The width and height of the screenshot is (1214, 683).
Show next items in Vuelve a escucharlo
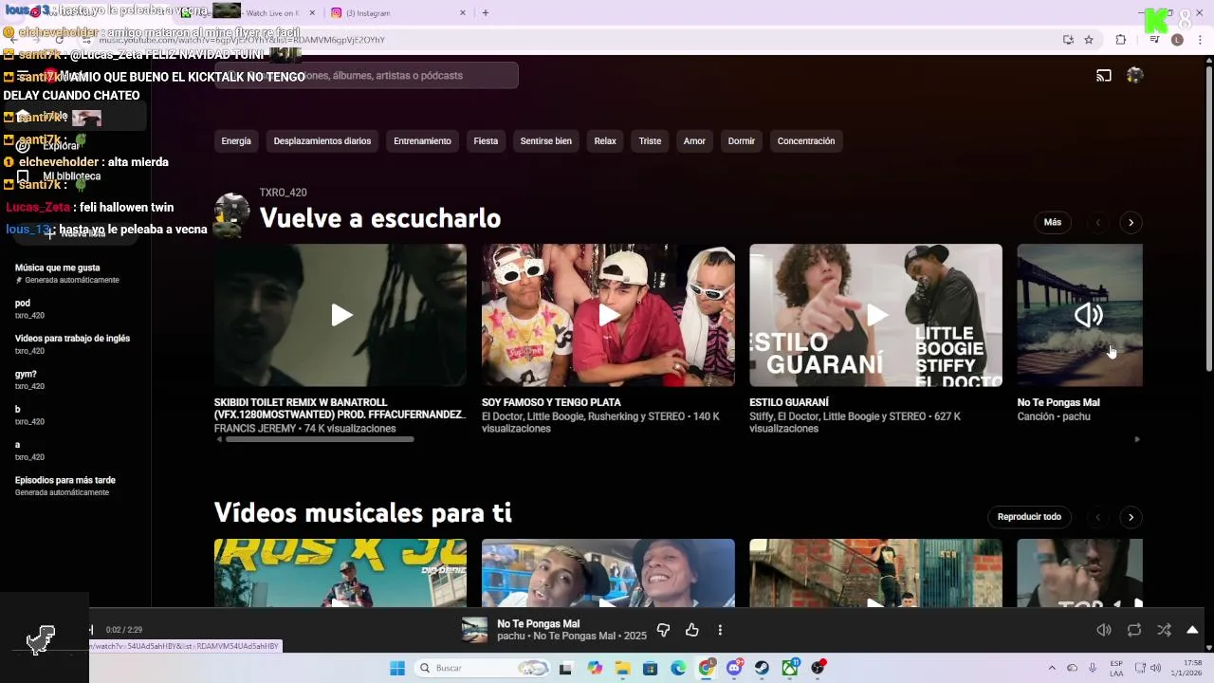pyautogui.click(x=1131, y=223)
